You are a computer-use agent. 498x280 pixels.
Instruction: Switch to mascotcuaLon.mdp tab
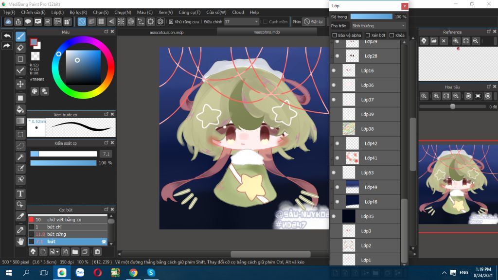167,33
